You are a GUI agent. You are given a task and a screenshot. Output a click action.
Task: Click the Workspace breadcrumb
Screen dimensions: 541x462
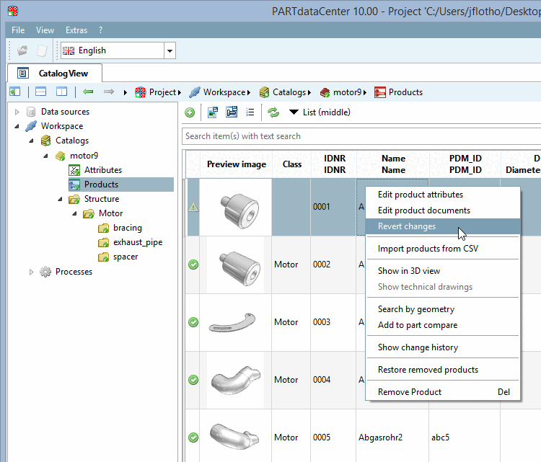click(217, 92)
